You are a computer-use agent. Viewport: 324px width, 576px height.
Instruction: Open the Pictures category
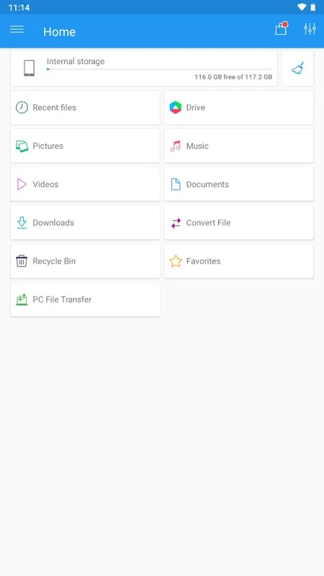(85, 146)
